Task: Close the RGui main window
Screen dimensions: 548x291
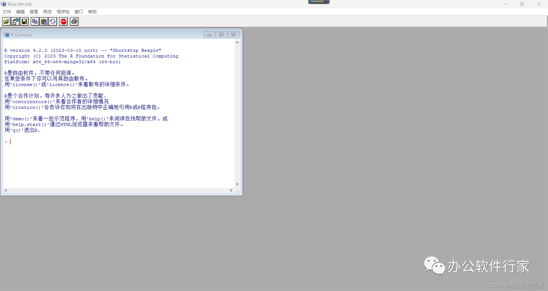Action: [539, 4]
